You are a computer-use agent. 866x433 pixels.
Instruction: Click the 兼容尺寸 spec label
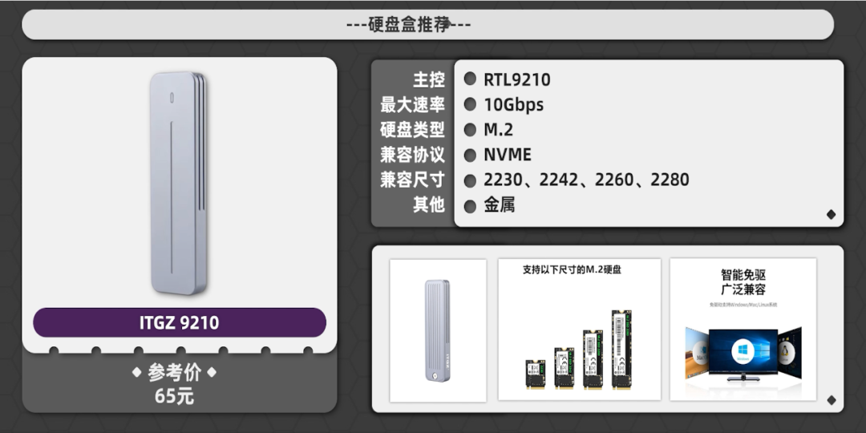(413, 180)
